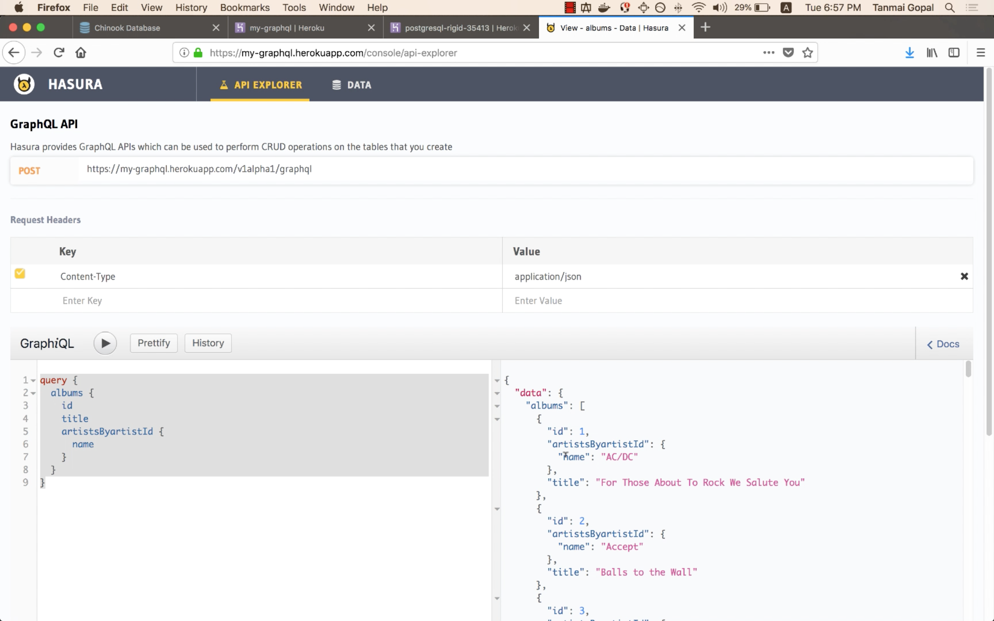Open a new browser tab

point(705,28)
